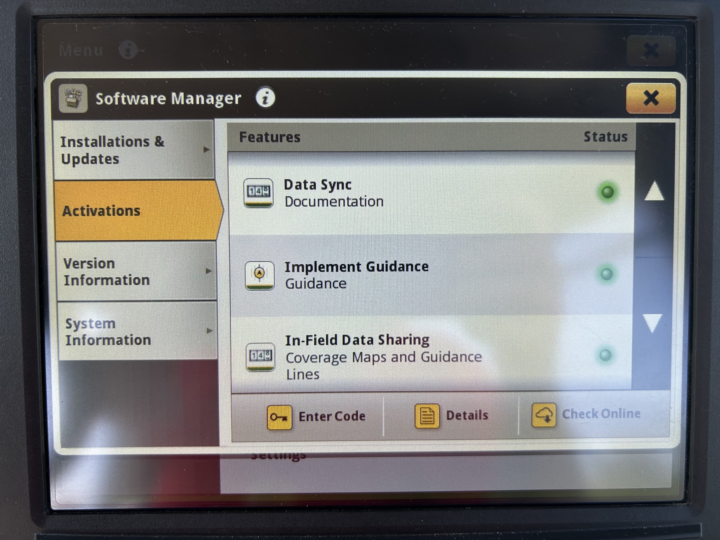Screen dimensions: 720x540
Task: Click the Software Manager toolbox icon
Action: tap(73, 98)
